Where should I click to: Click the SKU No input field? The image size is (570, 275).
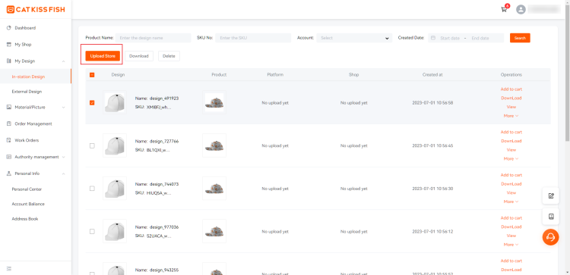[x=253, y=38]
